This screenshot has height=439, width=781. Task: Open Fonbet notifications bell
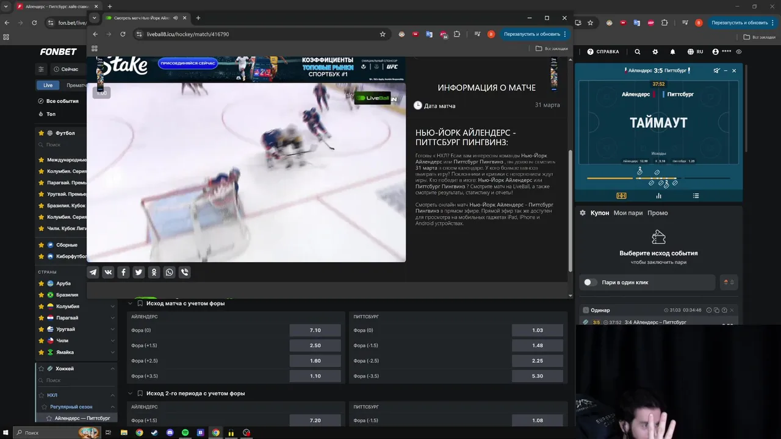[672, 52]
